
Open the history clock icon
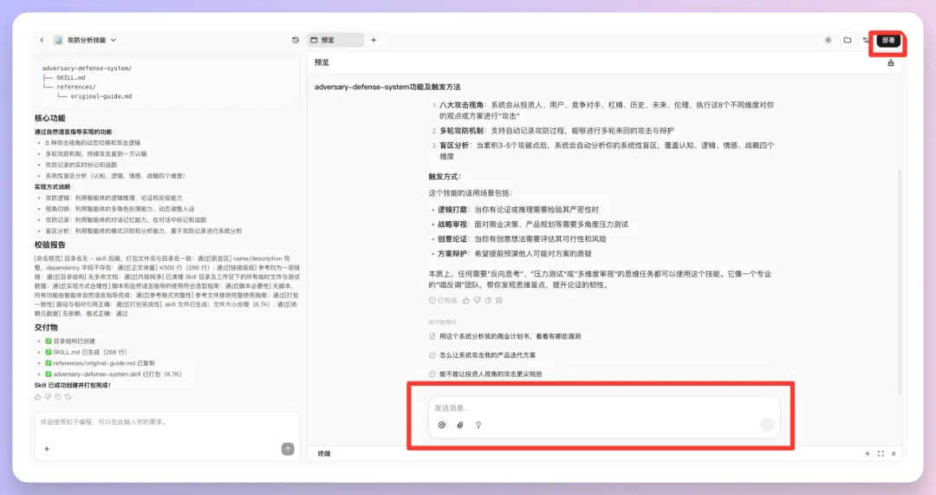click(296, 40)
